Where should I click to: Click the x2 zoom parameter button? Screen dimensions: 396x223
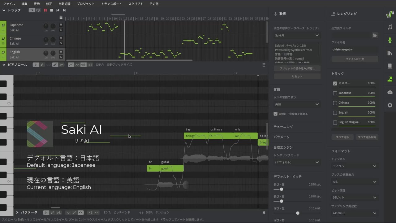(x=90, y=212)
